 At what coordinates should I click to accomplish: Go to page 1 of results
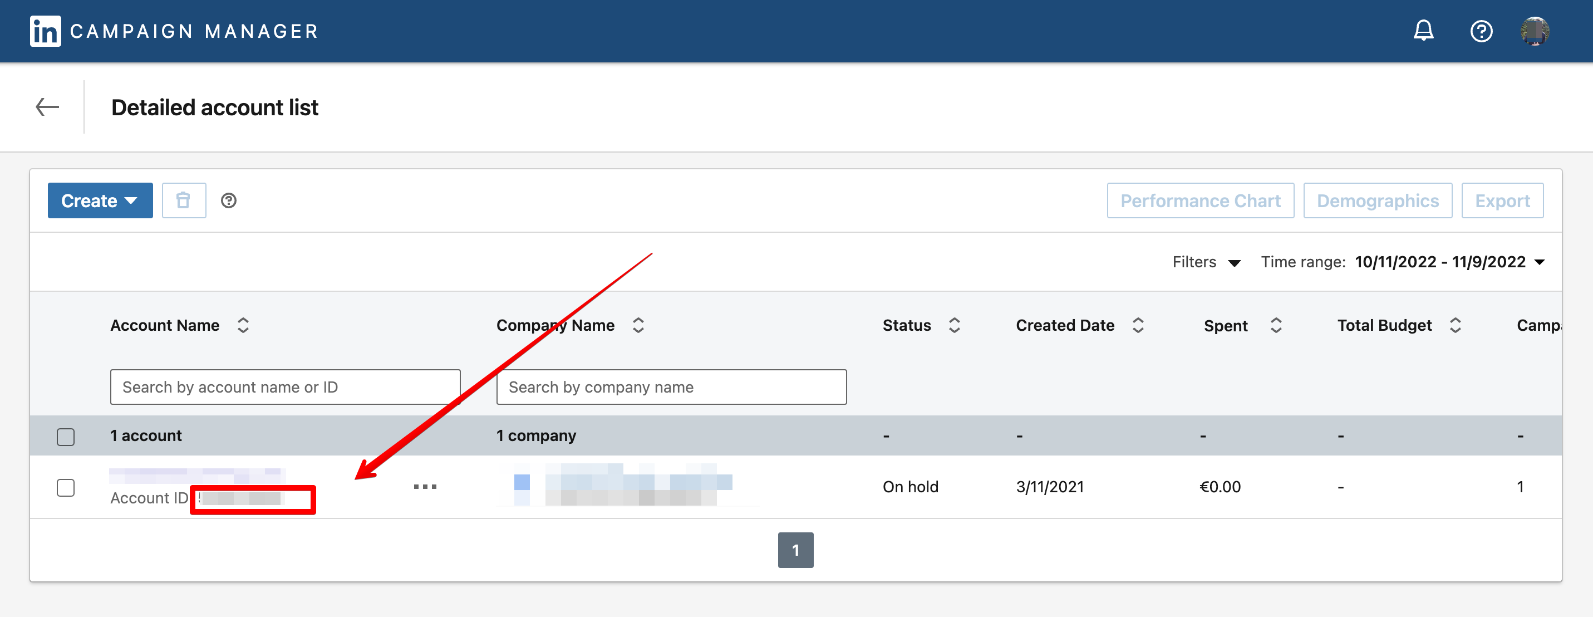click(x=795, y=550)
